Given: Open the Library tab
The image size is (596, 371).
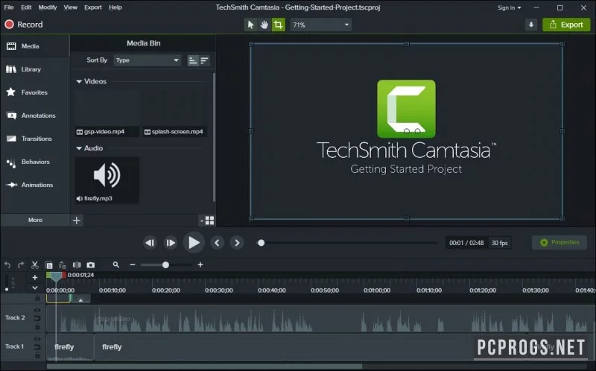Looking at the screenshot, I should click(34, 69).
